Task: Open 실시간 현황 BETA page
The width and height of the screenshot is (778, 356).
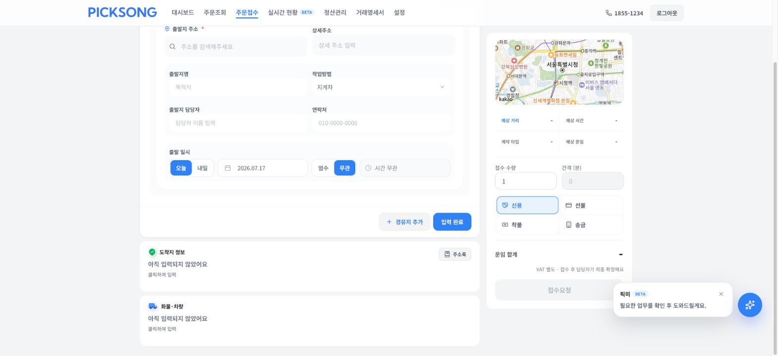Action: 291,12
